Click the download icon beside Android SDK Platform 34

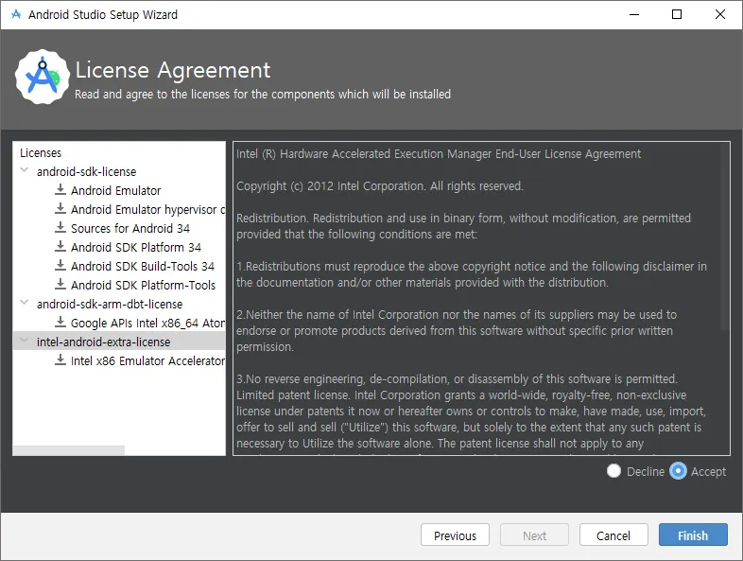(x=60, y=247)
